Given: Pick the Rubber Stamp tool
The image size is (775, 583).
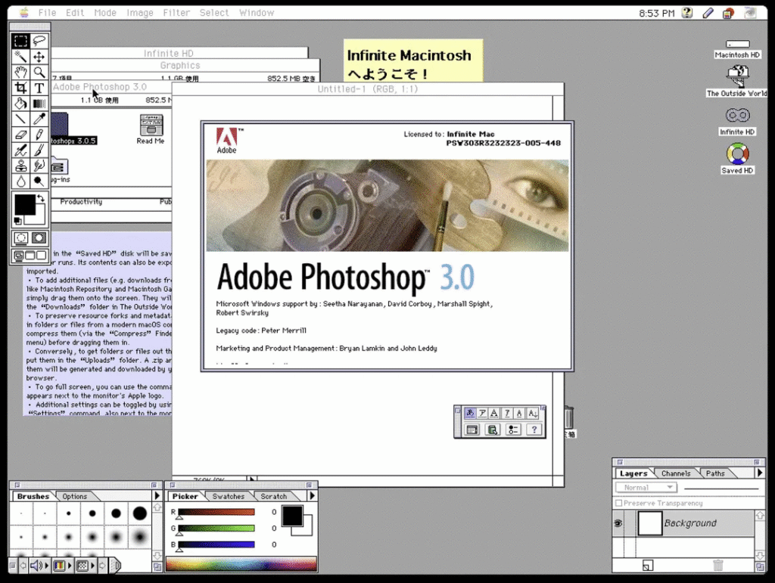Looking at the screenshot, I should point(20,166).
